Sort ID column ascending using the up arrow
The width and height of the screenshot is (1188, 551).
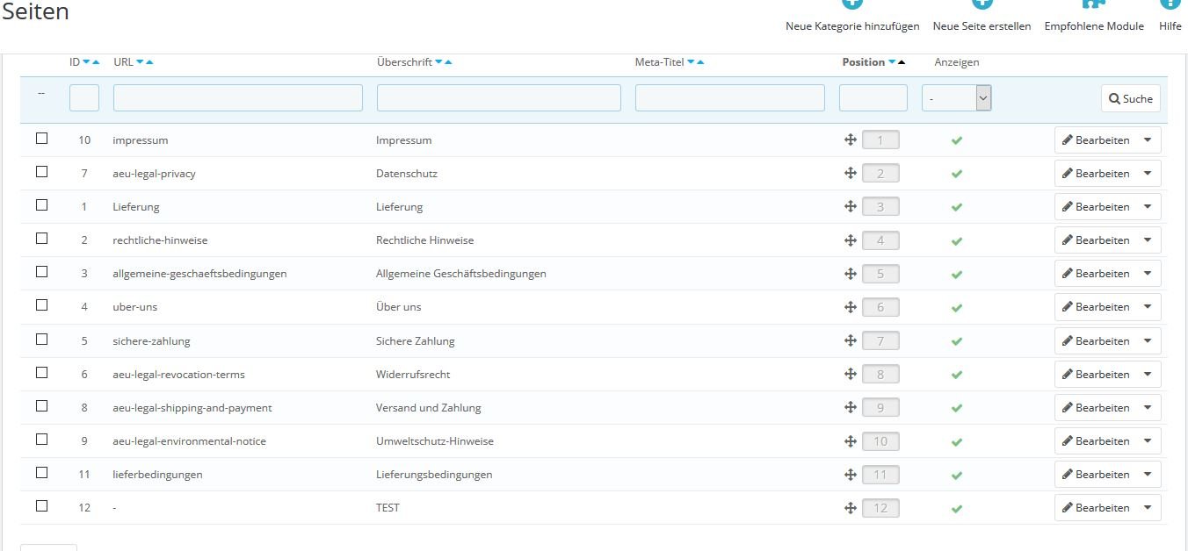[96, 61]
